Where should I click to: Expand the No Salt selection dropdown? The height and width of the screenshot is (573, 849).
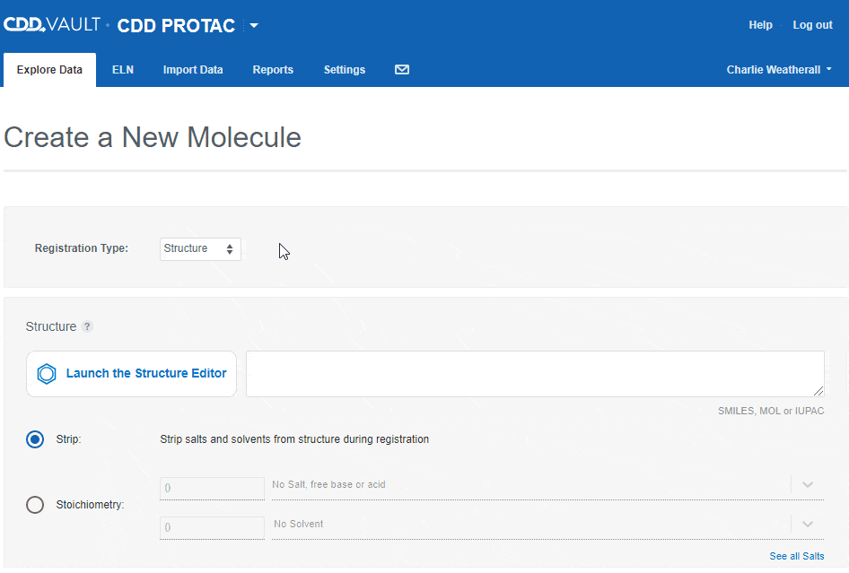(x=807, y=485)
